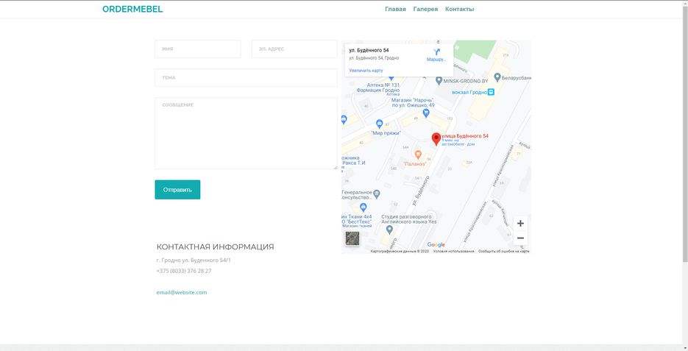Zoom out the map with minus button
This screenshot has width=688, height=351.
(520, 238)
